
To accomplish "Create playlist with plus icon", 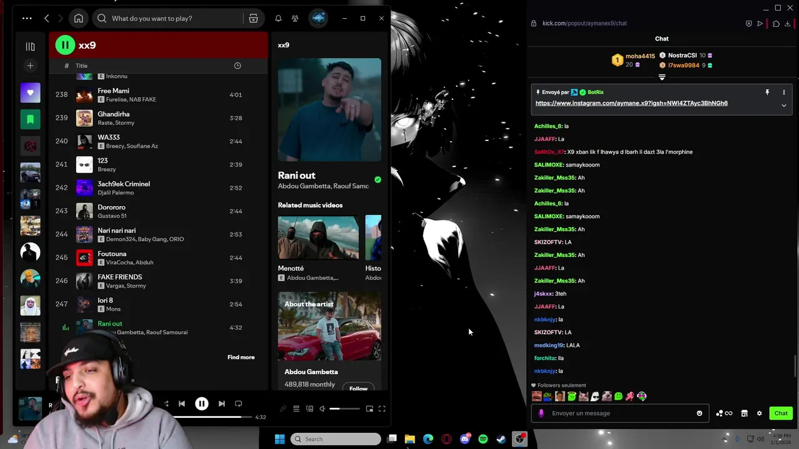I will tap(30, 65).
